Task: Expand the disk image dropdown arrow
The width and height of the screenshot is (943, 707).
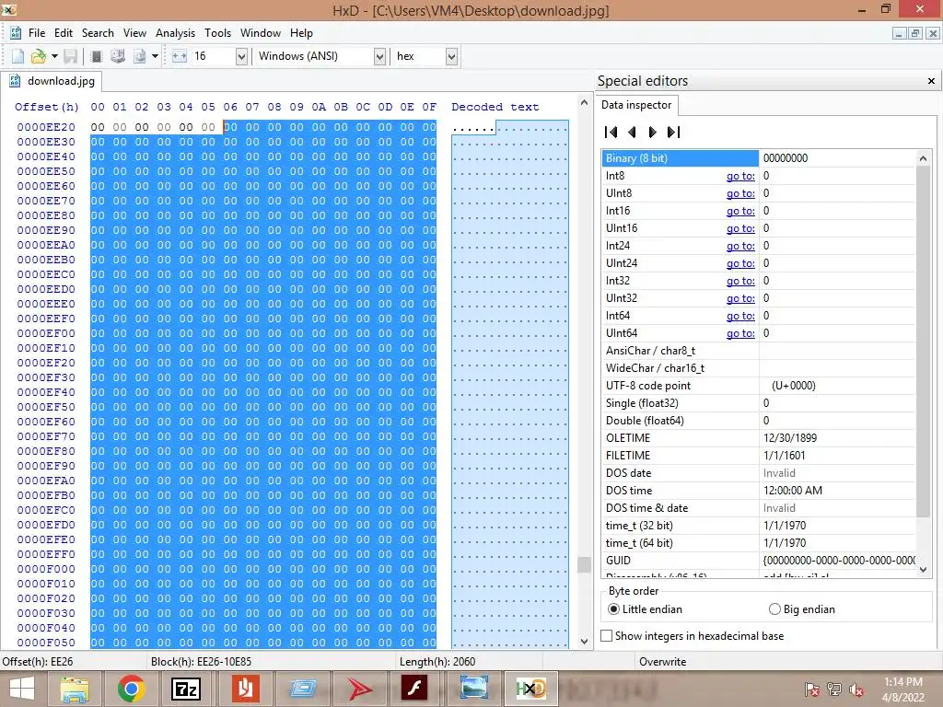Action: pyautogui.click(x=155, y=56)
